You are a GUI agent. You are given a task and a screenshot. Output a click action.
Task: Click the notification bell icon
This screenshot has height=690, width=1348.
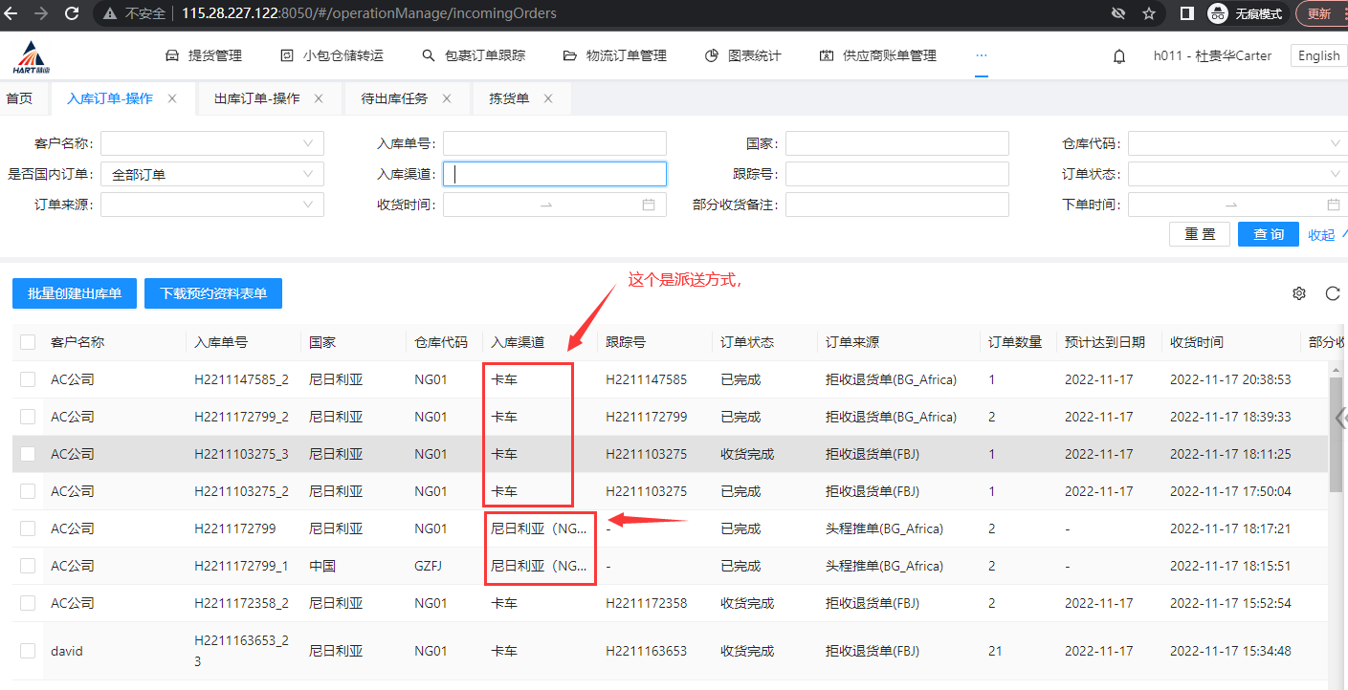click(1118, 56)
